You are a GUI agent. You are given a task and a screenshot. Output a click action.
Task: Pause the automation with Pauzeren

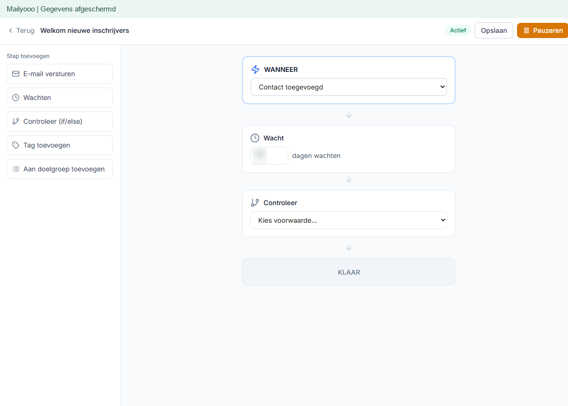(543, 30)
